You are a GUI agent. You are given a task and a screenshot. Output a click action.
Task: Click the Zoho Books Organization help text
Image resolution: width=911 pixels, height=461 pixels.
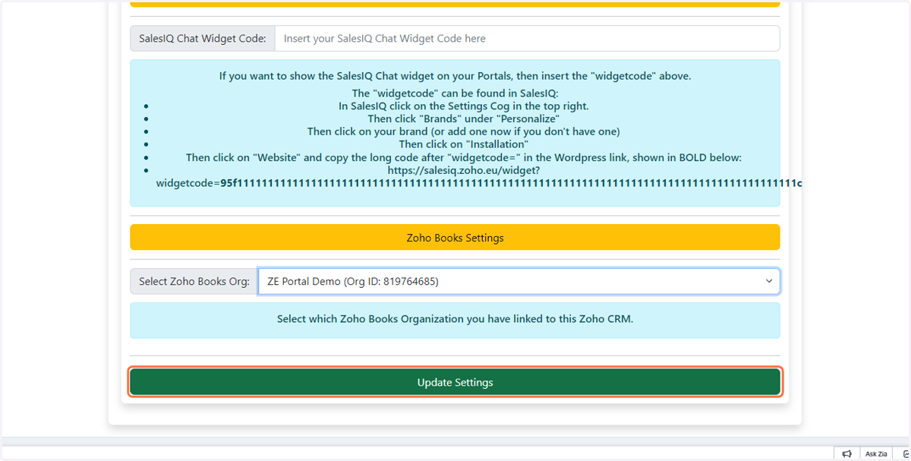coord(455,319)
